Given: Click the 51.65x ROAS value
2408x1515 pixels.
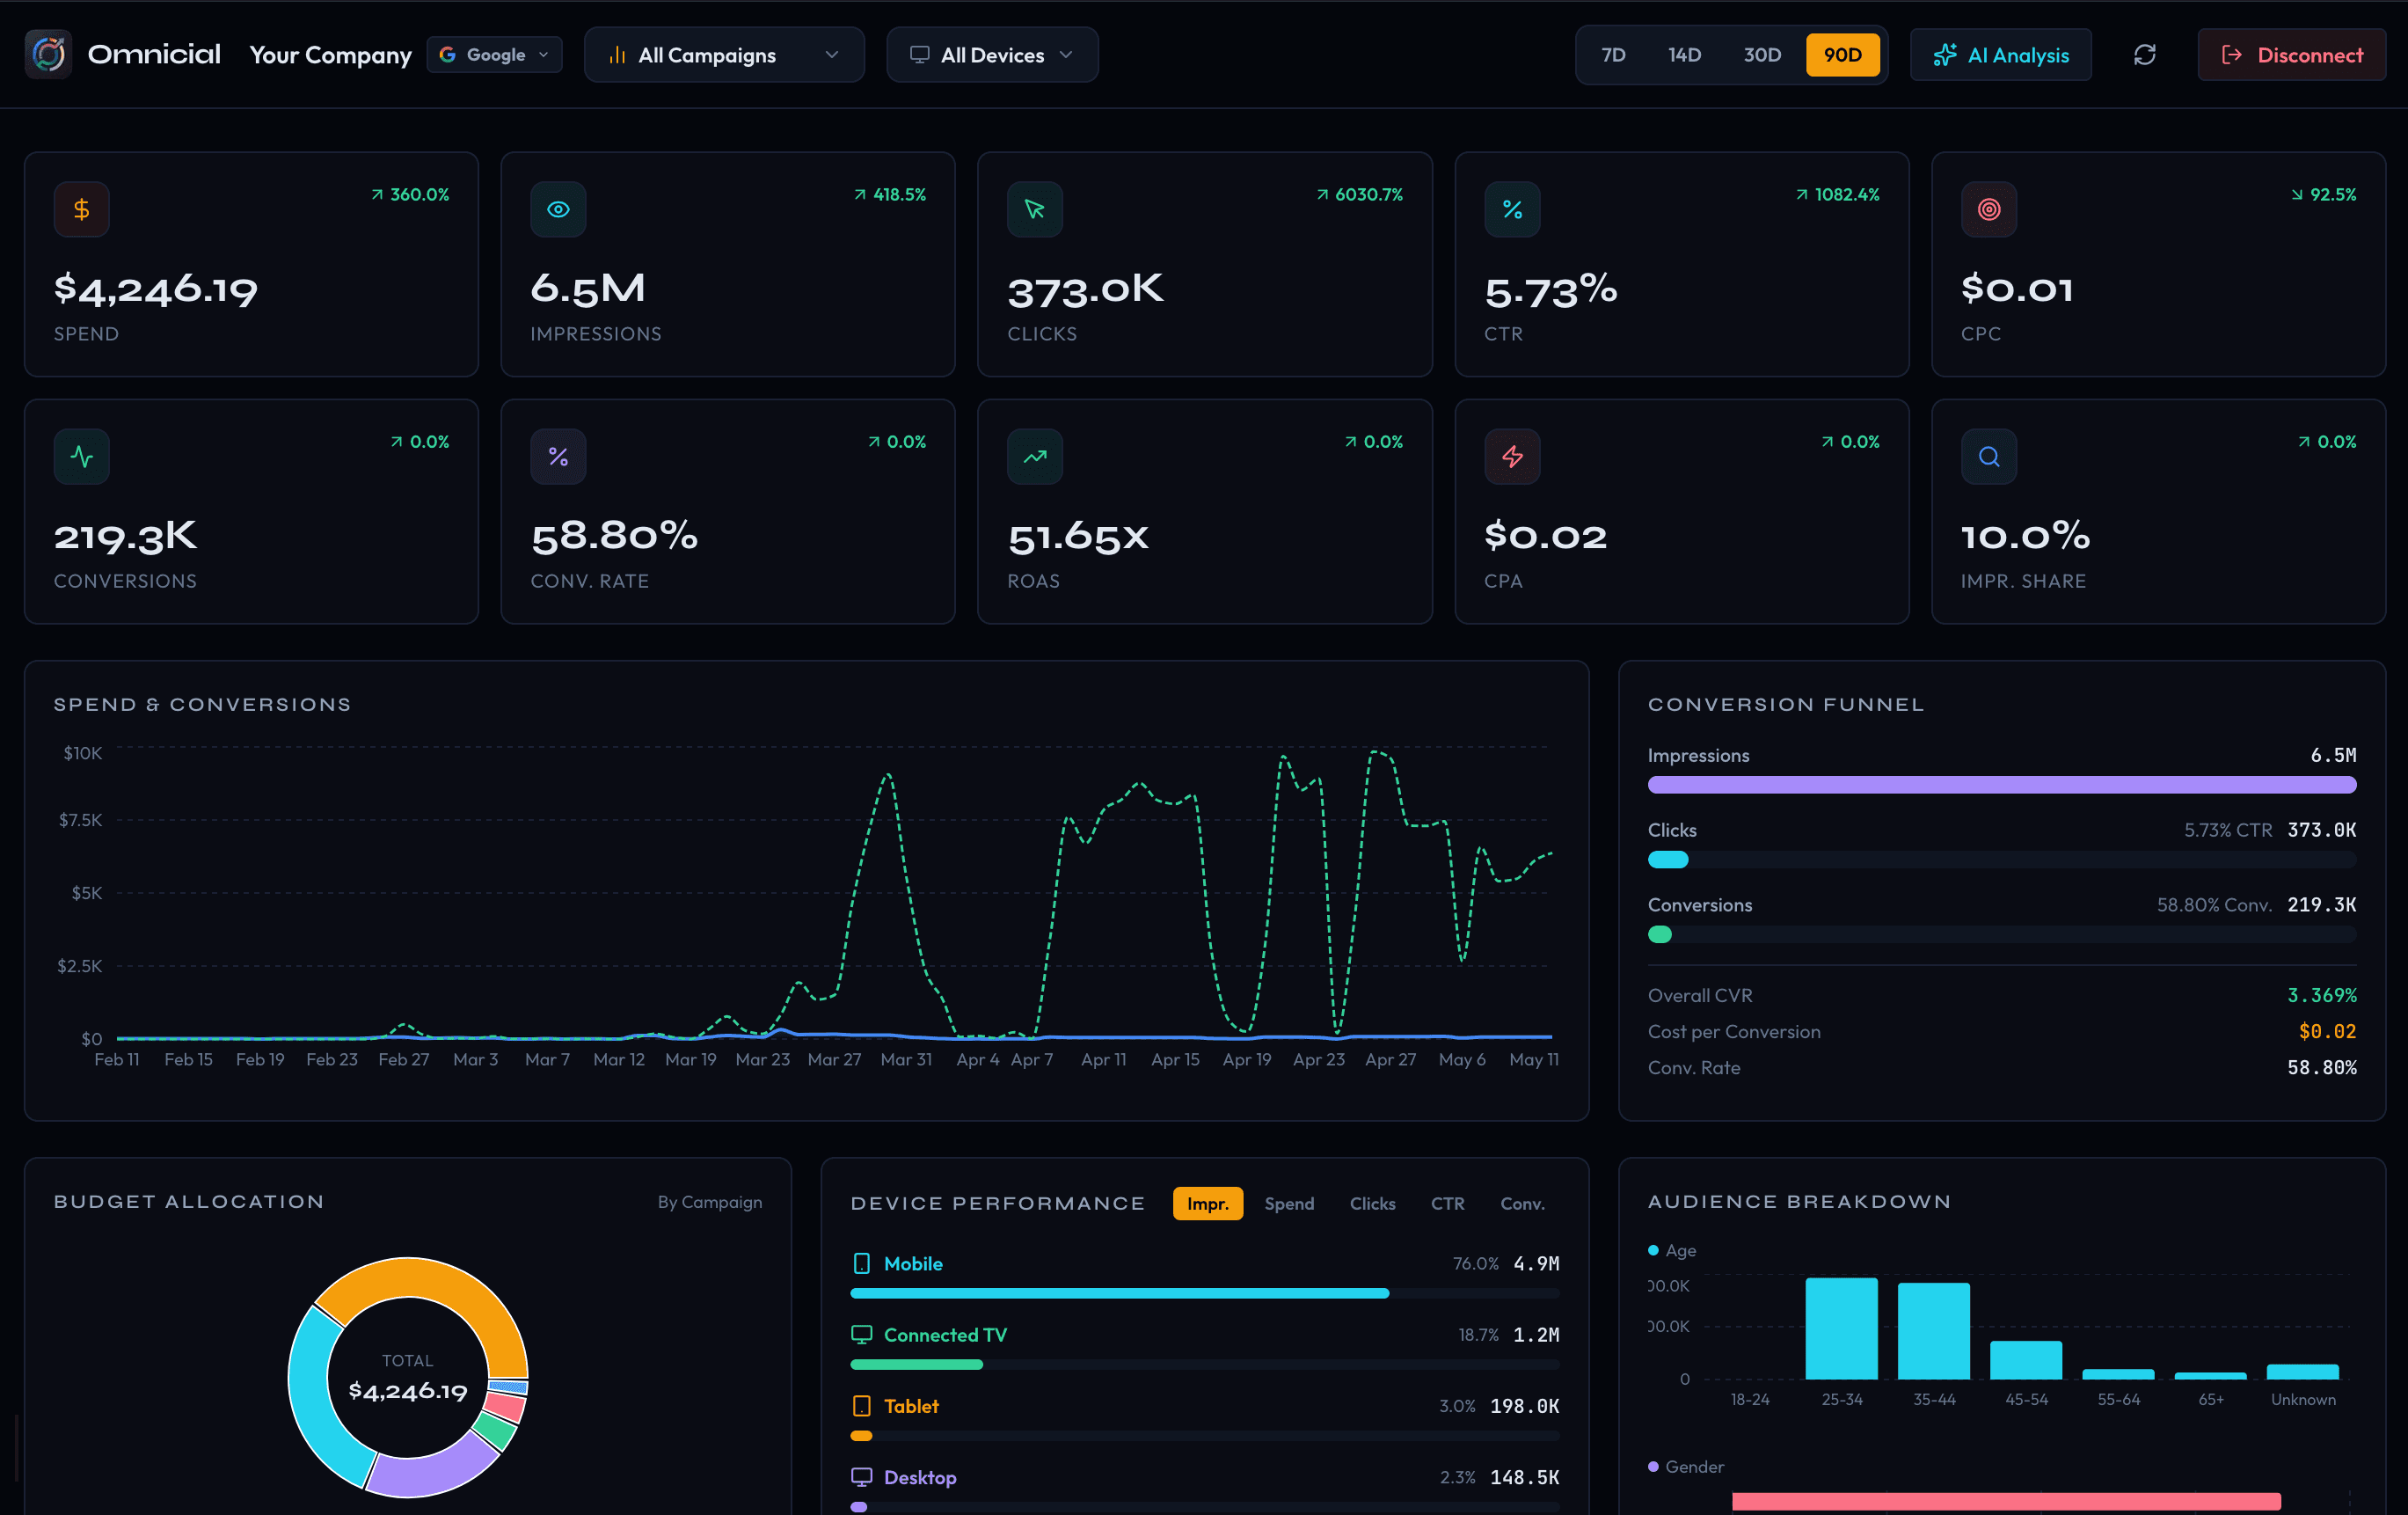Looking at the screenshot, I should point(1078,538).
